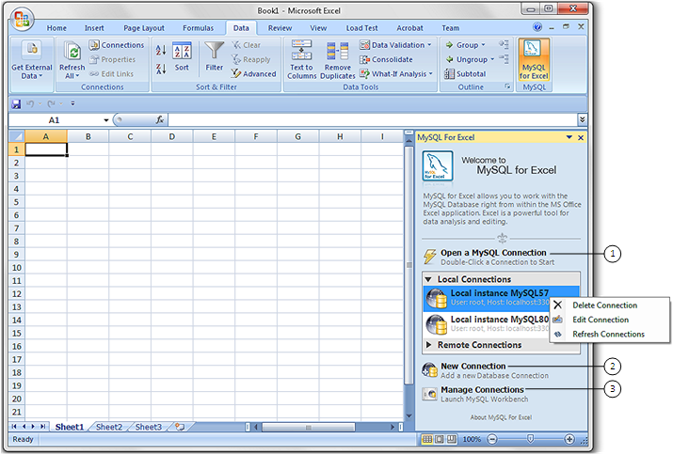Select row 10 header
673x454 pixels.
point(16,268)
